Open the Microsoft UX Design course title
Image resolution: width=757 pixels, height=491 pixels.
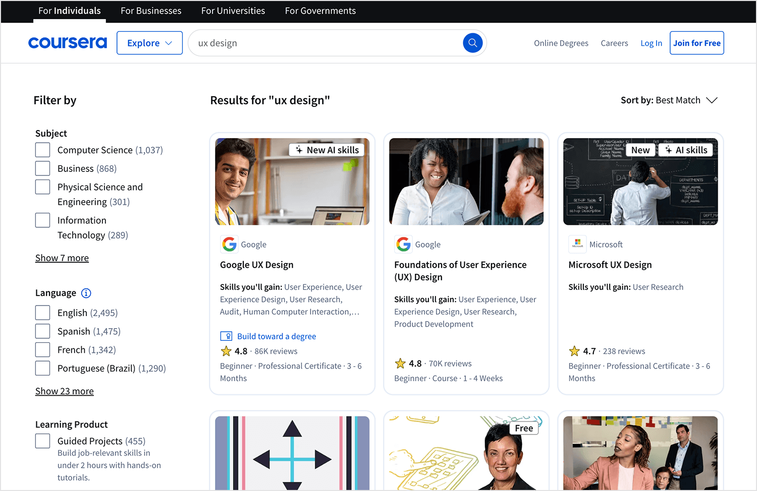(610, 265)
